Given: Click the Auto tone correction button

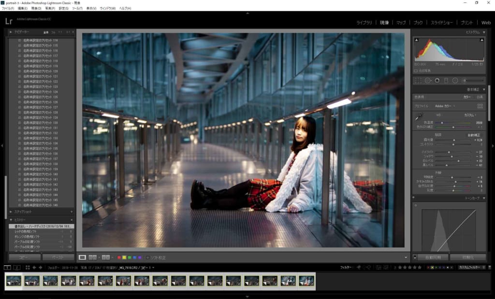Looking at the screenshot, I should click(474, 135).
